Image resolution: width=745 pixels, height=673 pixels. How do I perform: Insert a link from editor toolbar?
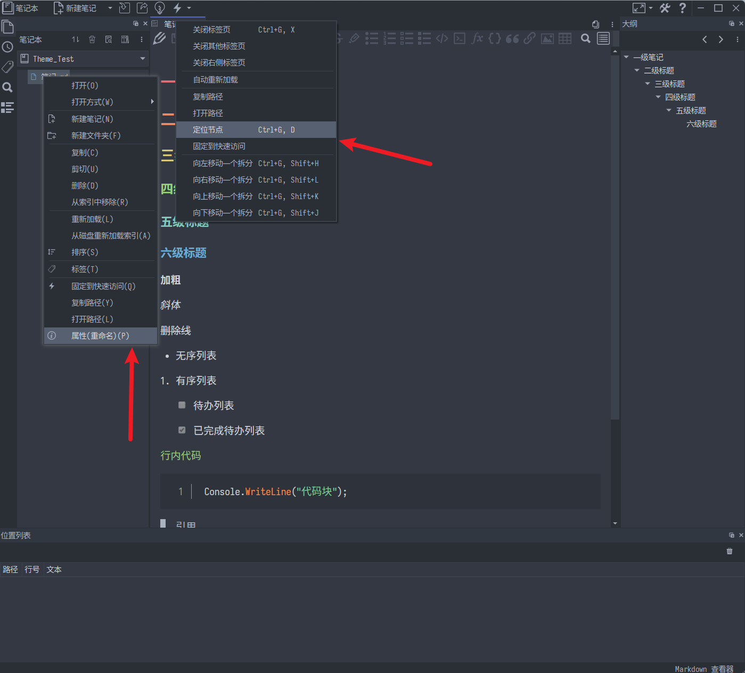coord(529,38)
